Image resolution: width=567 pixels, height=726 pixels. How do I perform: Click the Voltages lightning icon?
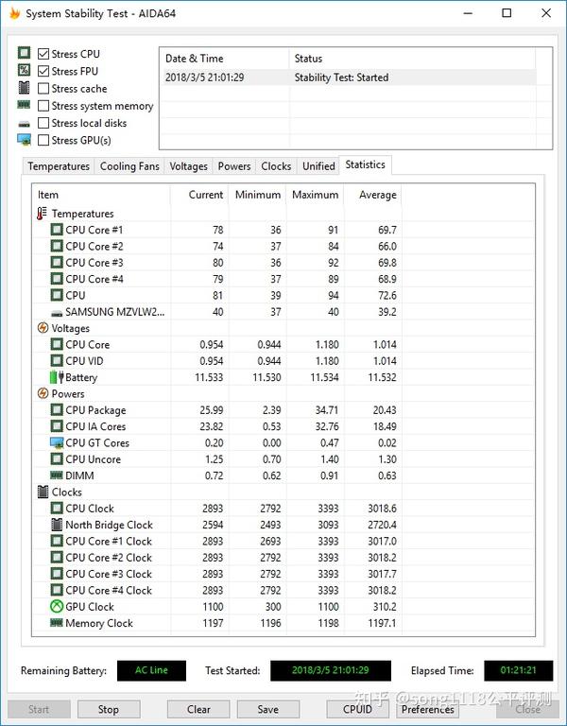coord(43,328)
